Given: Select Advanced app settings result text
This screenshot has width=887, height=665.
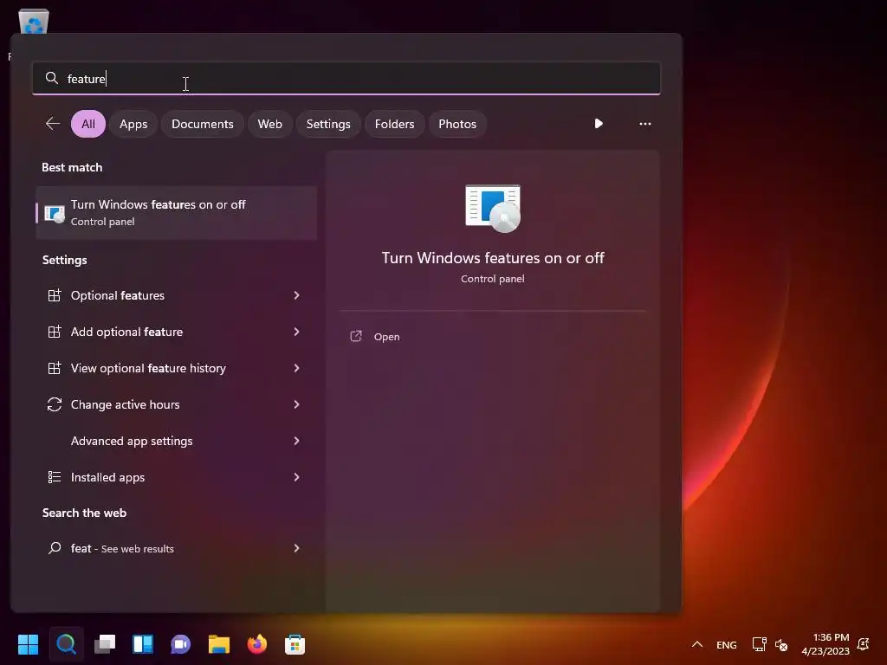Looking at the screenshot, I should click(x=132, y=441).
